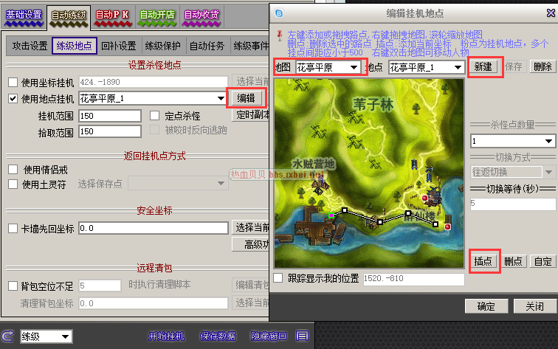Image resolution: width=558 pixels, height=349 pixels.
Task: Open the 练级 mode dropdown at bottom
Action: pos(46,336)
